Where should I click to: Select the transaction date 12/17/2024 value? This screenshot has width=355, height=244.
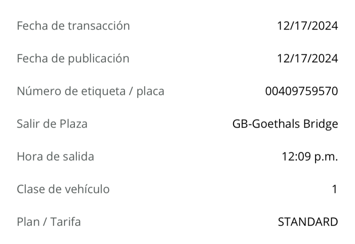click(307, 26)
